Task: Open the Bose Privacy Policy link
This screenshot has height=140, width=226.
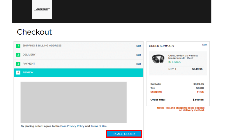Action: coord(72,126)
